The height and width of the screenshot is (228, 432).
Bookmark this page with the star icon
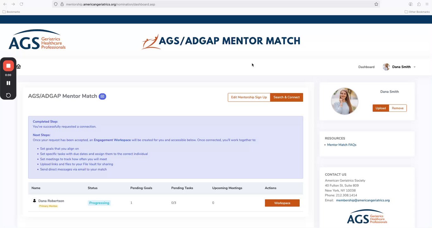coord(376,4)
